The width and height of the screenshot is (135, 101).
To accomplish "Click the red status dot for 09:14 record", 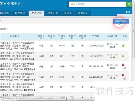I will (x=123, y=75).
